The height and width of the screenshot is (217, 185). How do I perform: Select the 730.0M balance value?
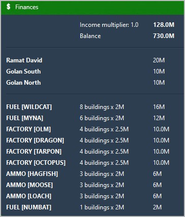pos(164,36)
